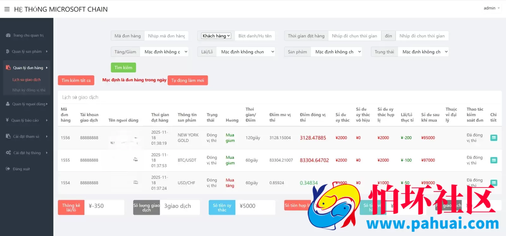Click closing point 83304.64702 value
The width and height of the screenshot is (506, 236).
pos(314,160)
